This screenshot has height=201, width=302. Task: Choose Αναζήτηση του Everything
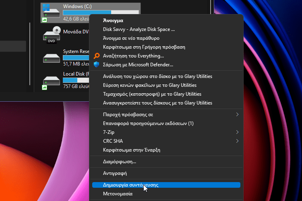[166, 56]
